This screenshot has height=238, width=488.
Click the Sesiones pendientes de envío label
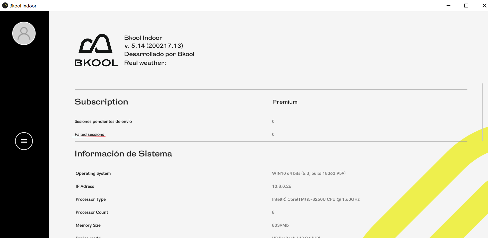click(x=103, y=122)
